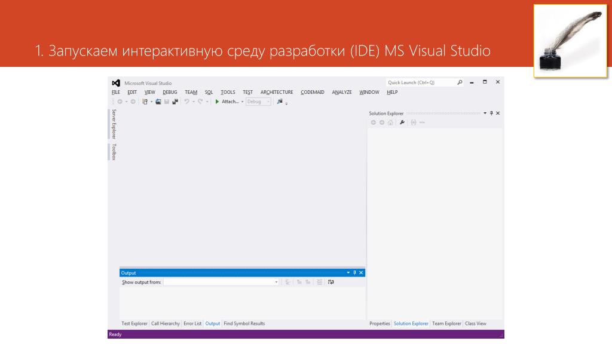Click the New Project toolbar icon
612x344 pixels.
click(145, 102)
